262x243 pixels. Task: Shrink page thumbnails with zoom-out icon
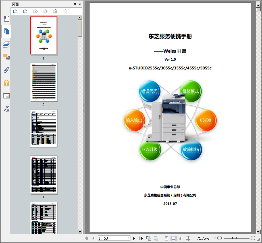pos(25,11)
